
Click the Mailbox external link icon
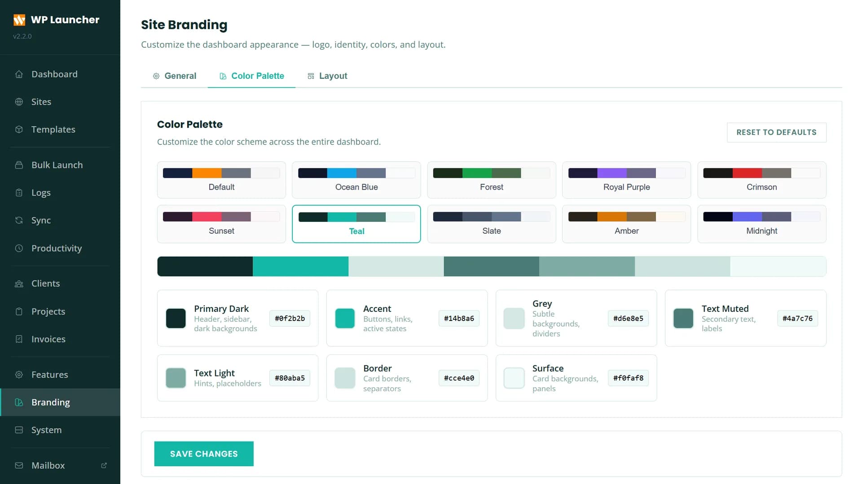click(x=104, y=466)
